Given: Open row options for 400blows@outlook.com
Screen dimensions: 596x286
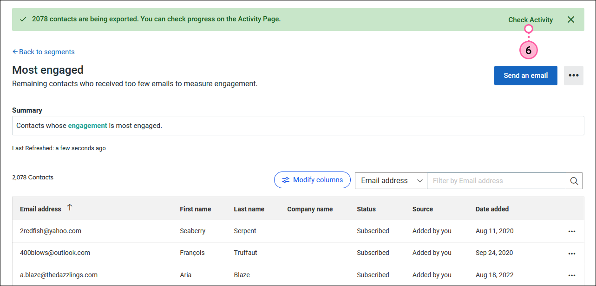Looking at the screenshot, I should [x=572, y=254].
